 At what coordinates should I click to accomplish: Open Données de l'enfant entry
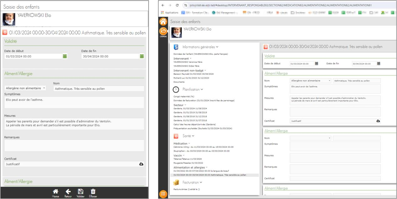click(x=201, y=54)
